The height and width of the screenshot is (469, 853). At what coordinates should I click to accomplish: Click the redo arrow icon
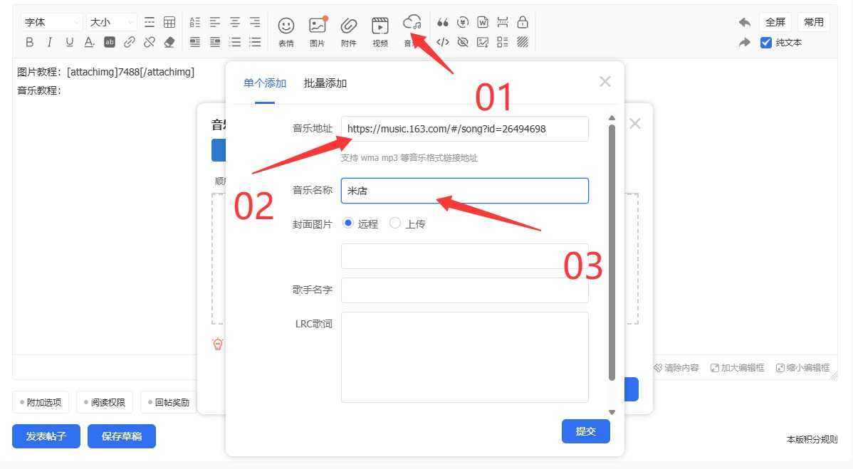(x=745, y=43)
